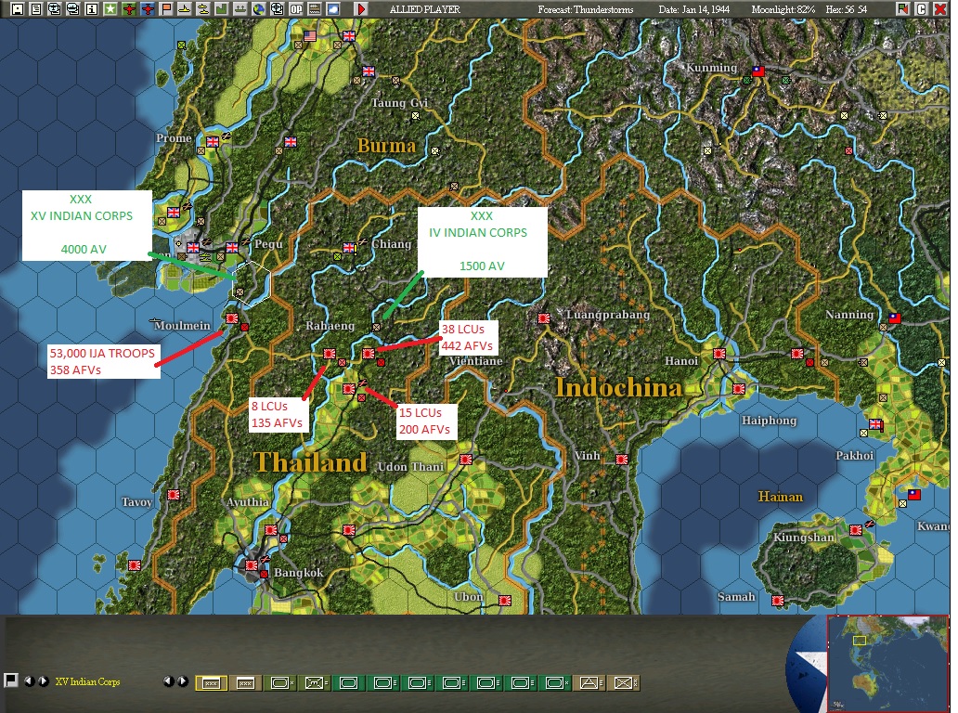958x713 pixels.
Task: Select Japanese unit at Ubon
Action: point(505,601)
